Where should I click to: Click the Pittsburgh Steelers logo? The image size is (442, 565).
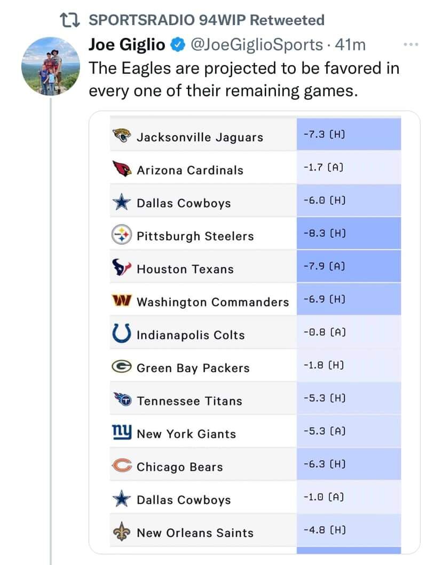(122, 235)
